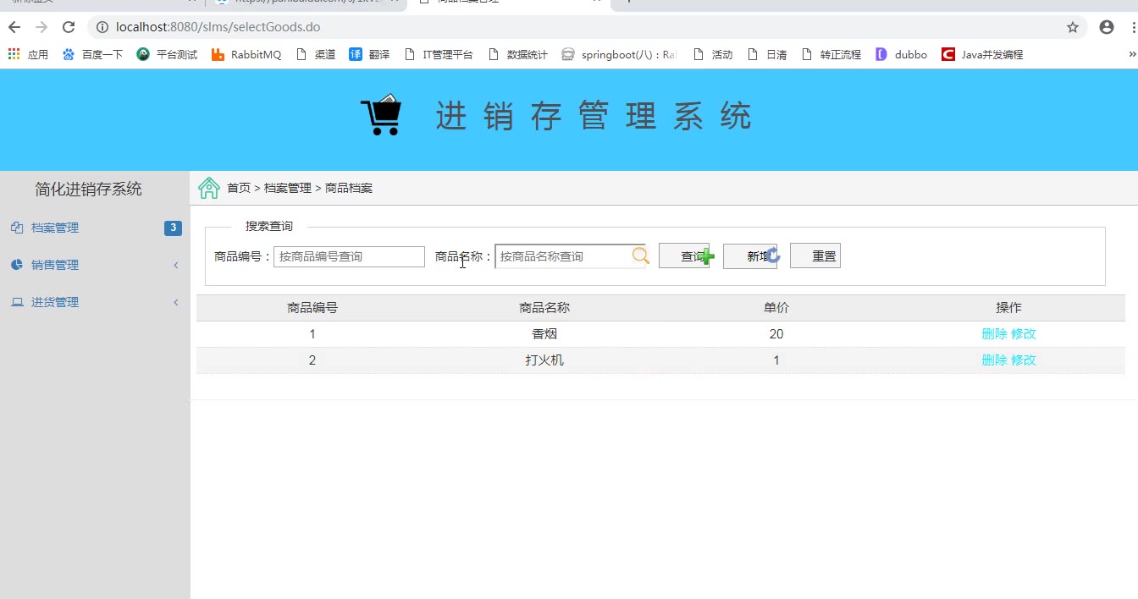The height and width of the screenshot is (599, 1138).
Task: Click the browser back arrow
Action: click(x=14, y=27)
